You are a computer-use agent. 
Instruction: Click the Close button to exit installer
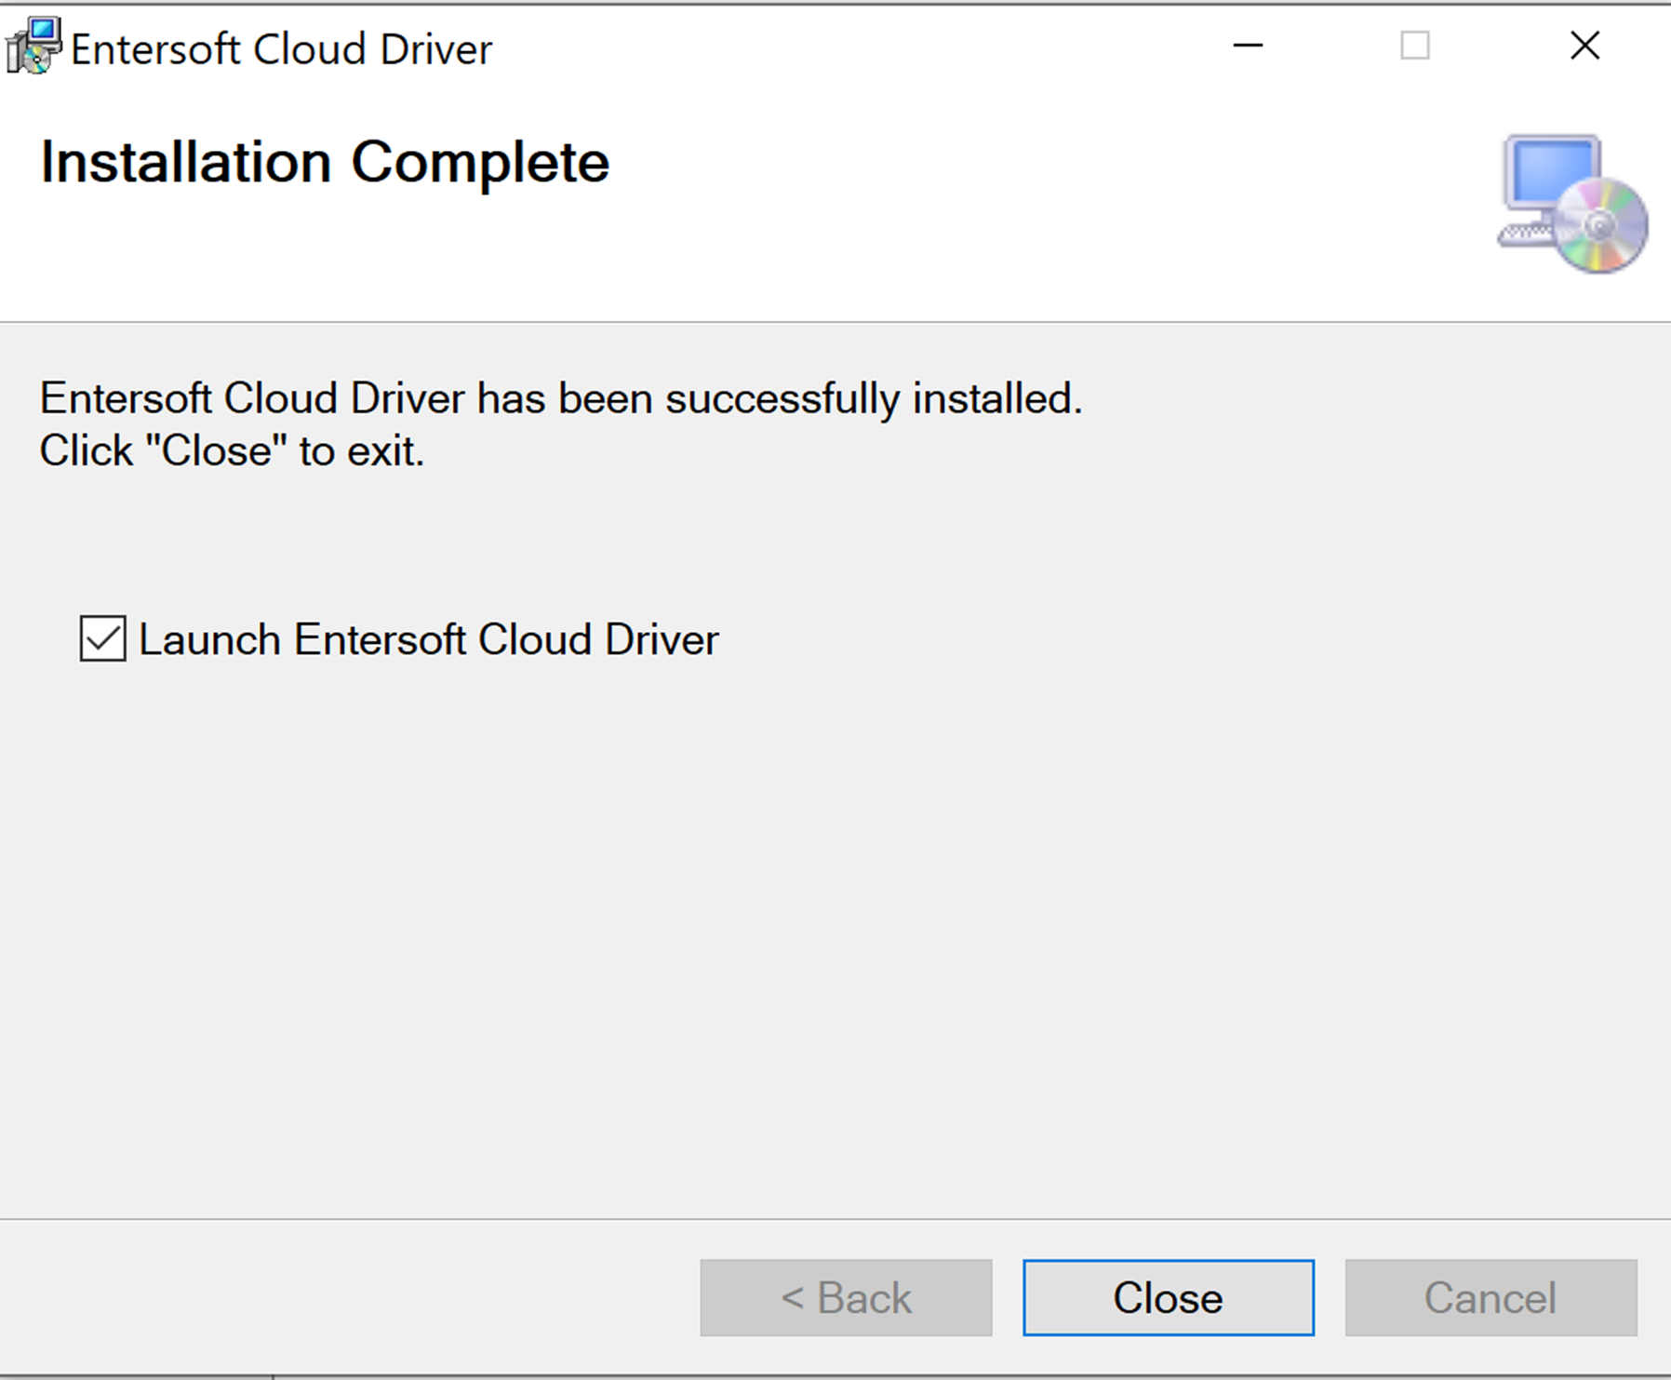pyautogui.click(x=1169, y=1298)
